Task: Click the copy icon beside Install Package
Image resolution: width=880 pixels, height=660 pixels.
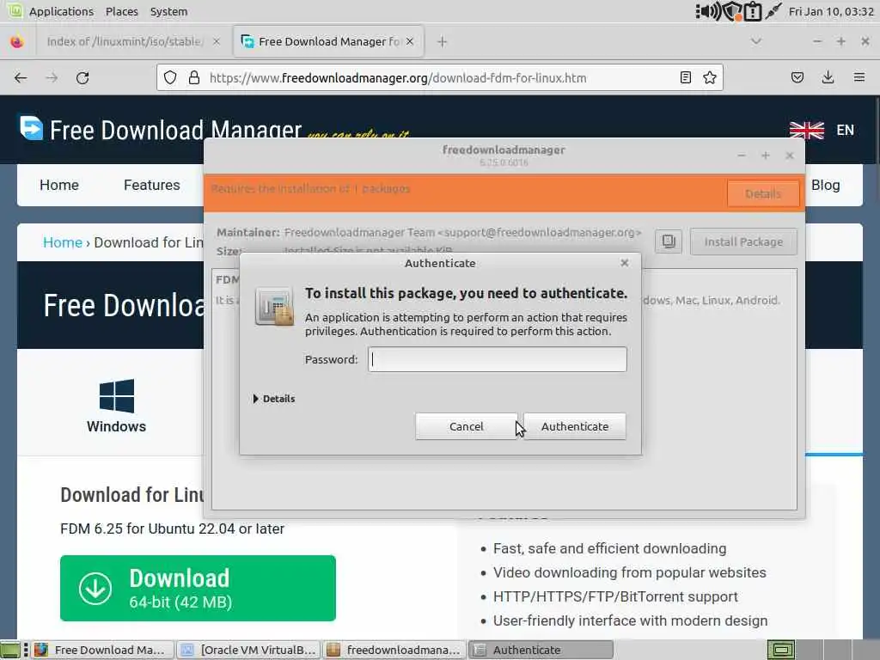Action: point(669,241)
